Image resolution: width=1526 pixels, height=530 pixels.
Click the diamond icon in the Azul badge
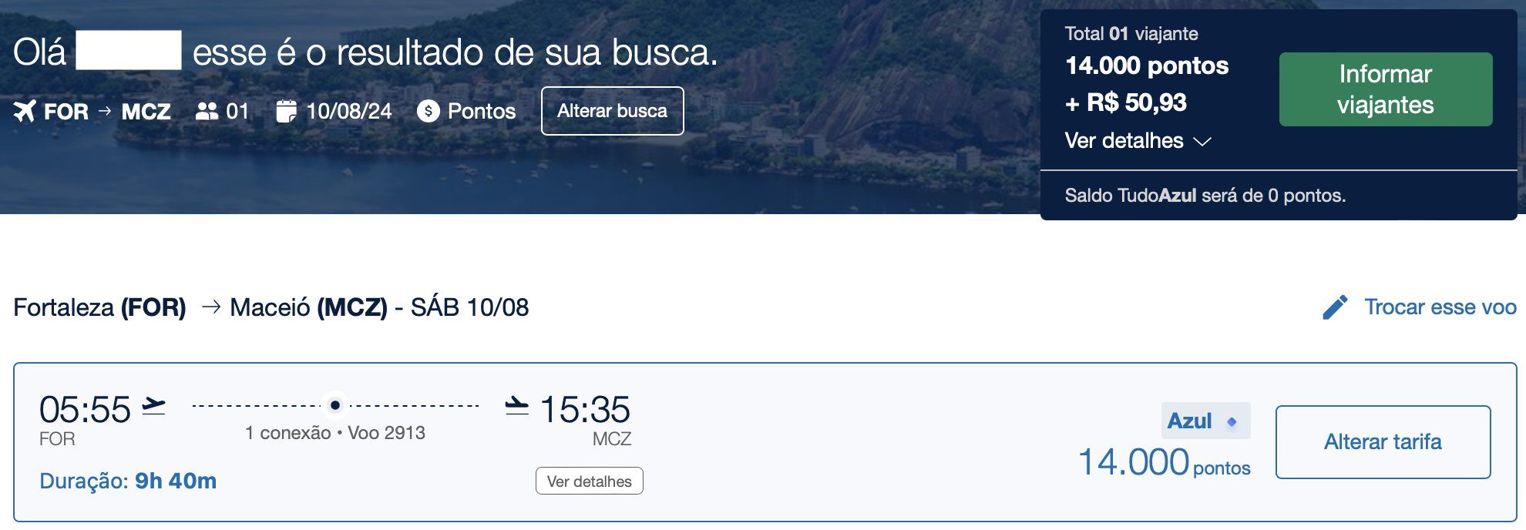1232,421
